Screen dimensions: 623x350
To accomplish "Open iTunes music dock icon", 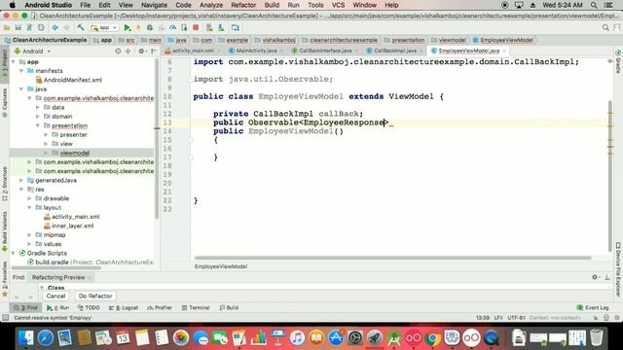I will [297, 338].
